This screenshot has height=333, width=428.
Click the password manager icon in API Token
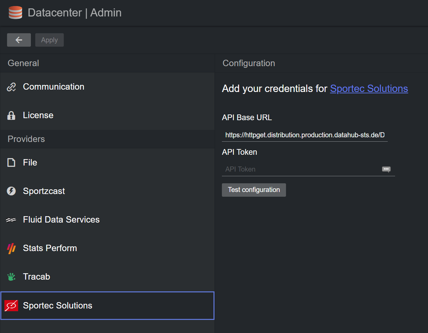point(386,170)
